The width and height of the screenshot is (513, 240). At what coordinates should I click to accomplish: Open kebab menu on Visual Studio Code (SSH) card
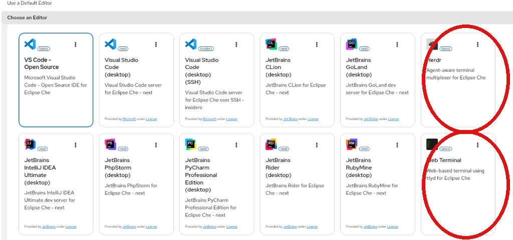[236, 44]
